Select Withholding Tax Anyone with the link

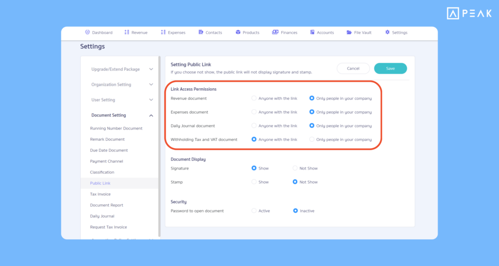coord(254,139)
